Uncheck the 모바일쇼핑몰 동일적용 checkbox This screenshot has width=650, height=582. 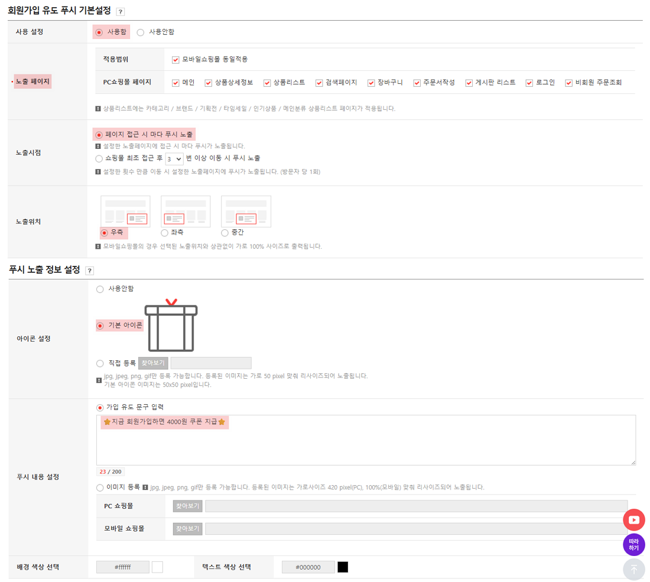pyautogui.click(x=175, y=60)
